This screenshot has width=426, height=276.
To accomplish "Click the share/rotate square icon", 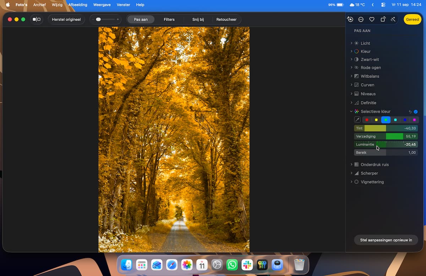I will [383, 19].
